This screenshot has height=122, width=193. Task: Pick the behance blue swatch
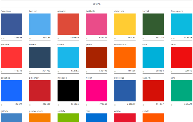pyautogui.click(x=12, y=91)
